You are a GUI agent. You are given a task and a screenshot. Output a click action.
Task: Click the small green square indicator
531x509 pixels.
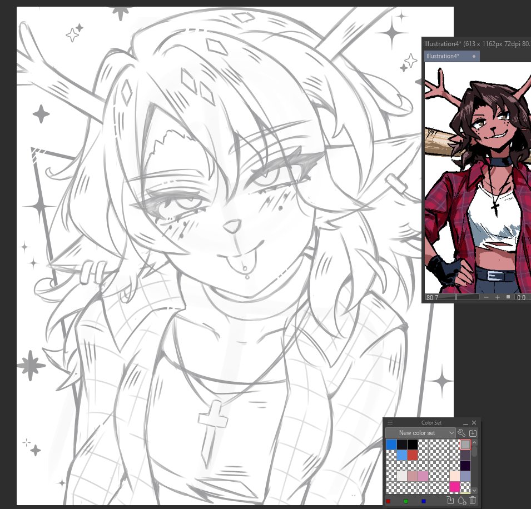[406, 501]
